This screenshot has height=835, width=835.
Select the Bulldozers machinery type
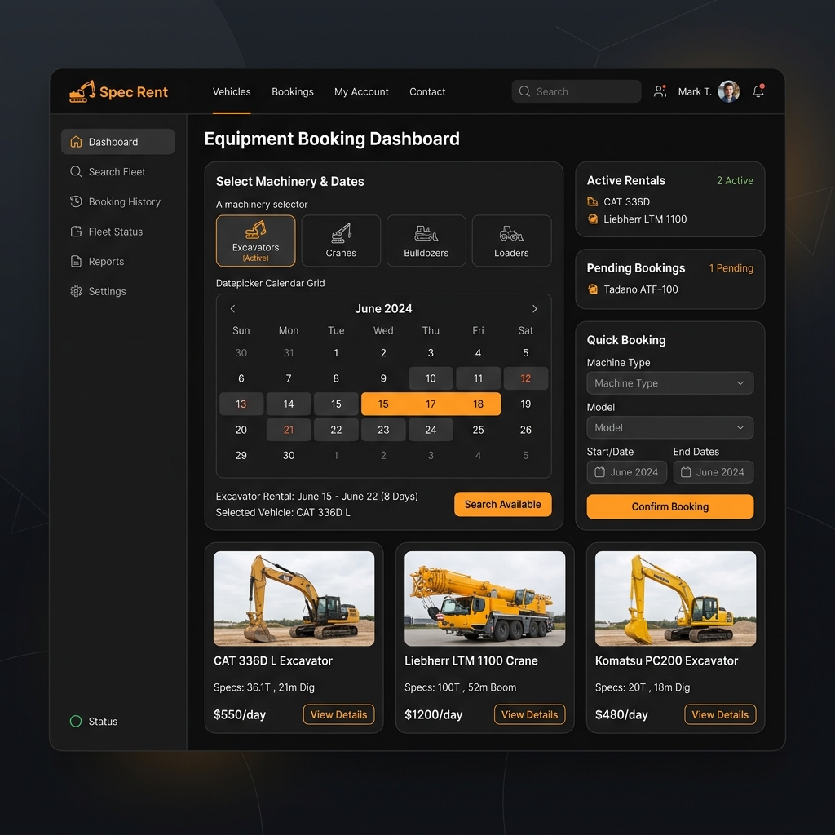click(426, 241)
